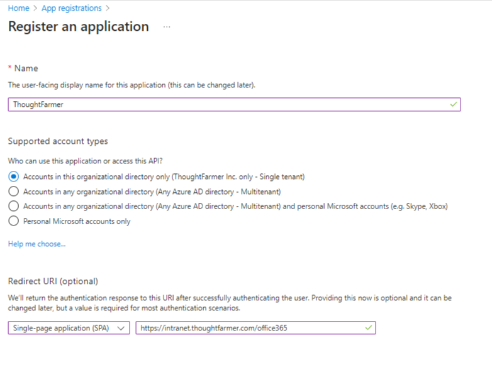Go to Home in the breadcrumb

point(18,8)
